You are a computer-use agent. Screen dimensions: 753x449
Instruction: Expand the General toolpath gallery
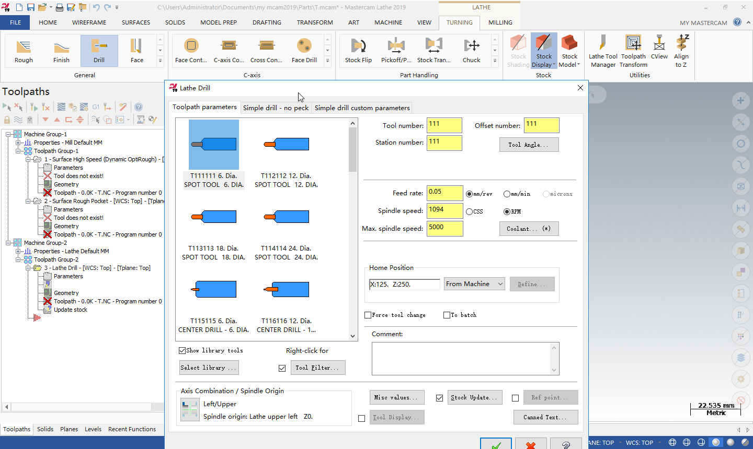[x=160, y=61]
